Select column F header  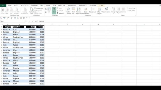(x=67, y=24)
